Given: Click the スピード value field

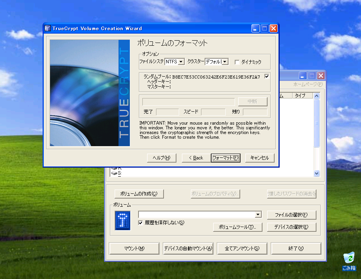Looking at the screenshot, I should [x=213, y=112].
